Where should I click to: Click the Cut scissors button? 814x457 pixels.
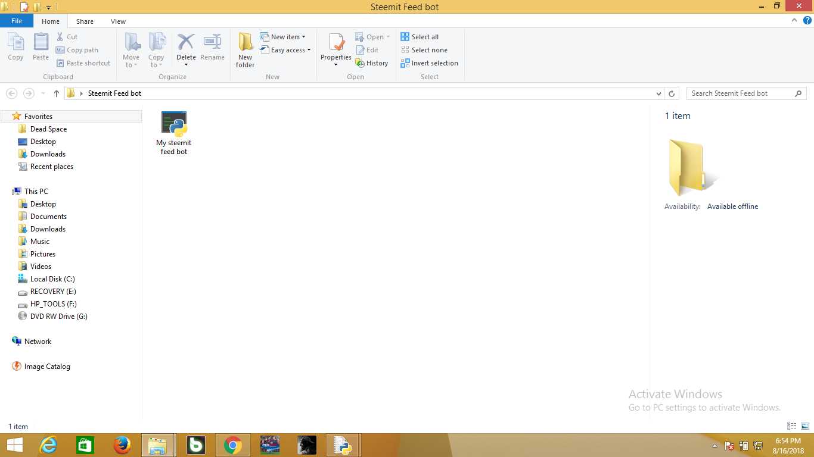pyautogui.click(x=67, y=37)
